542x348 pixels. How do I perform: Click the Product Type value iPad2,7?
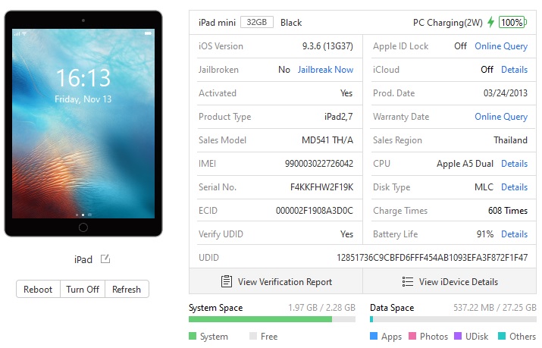(x=338, y=117)
